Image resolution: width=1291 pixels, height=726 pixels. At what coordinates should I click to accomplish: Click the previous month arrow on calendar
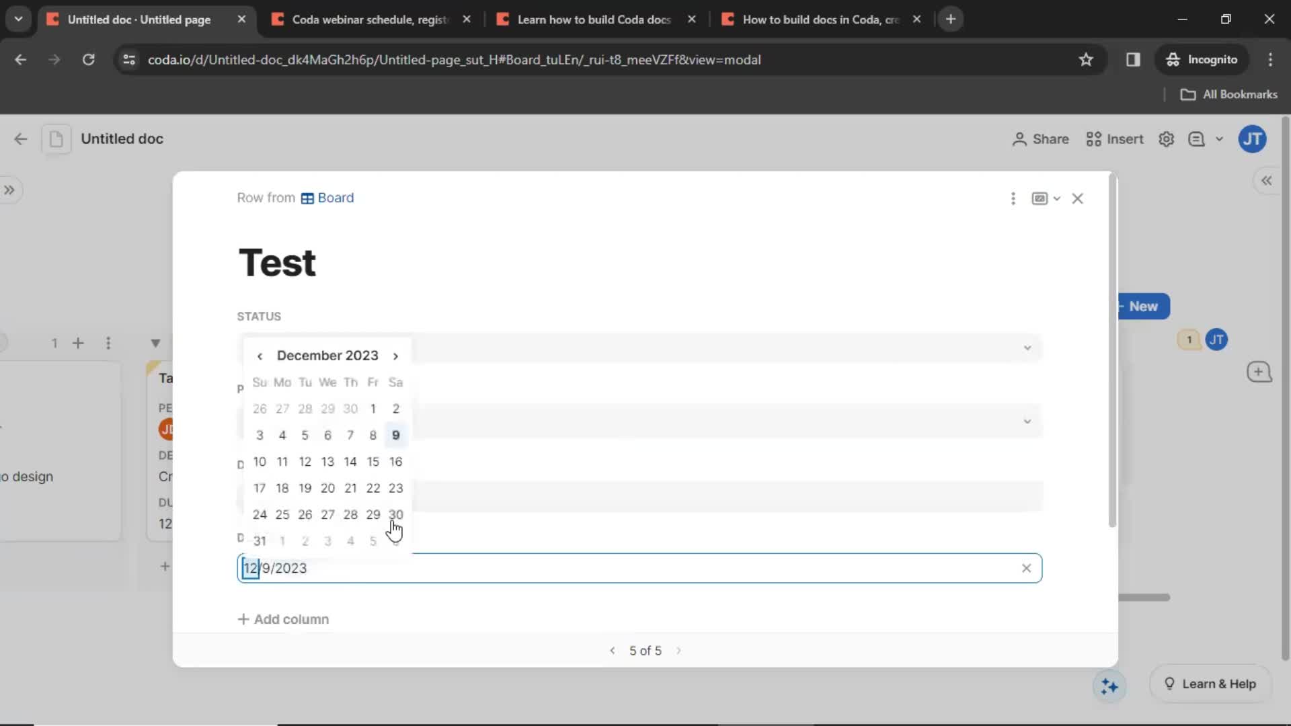(x=260, y=354)
